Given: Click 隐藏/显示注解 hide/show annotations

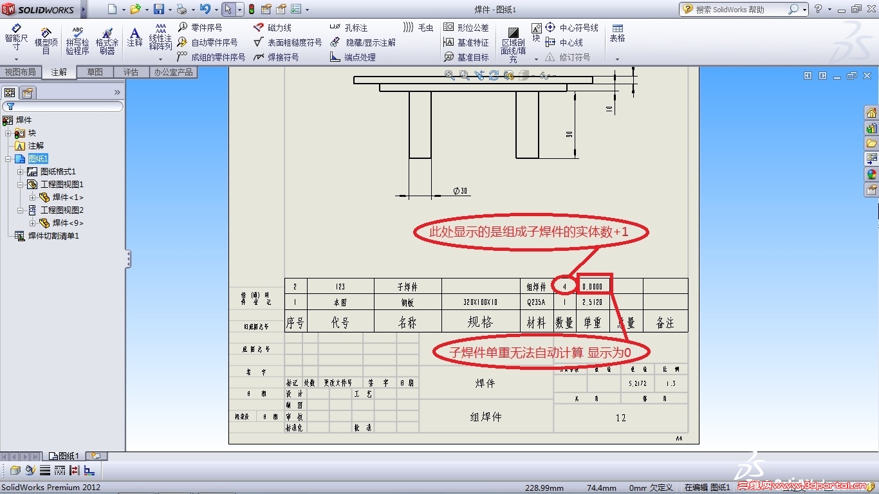Looking at the screenshot, I should click(362, 42).
